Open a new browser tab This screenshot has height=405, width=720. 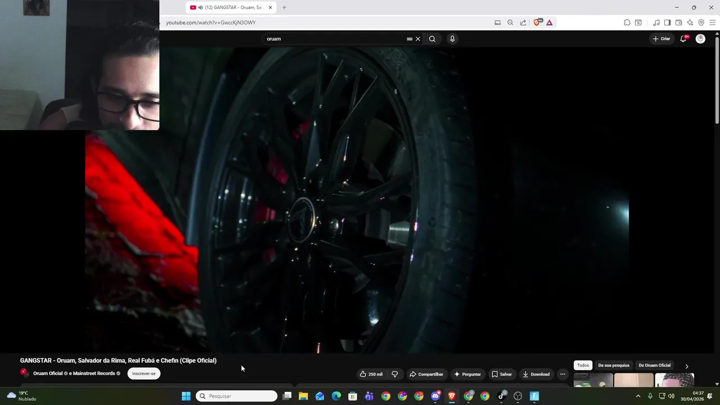(x=284, y=7)
